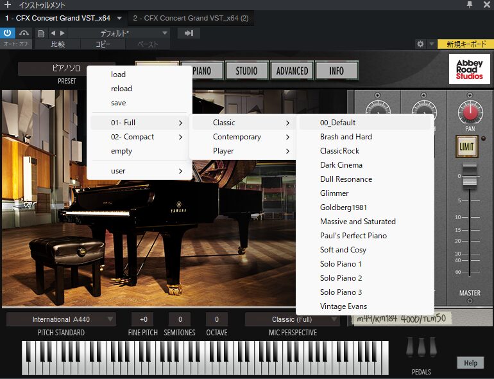Image resolution: width=494 pixels, height=379 pixels.
Task: Expand the Player preset category
Action: pyautogui.click(x=243, y=151)
